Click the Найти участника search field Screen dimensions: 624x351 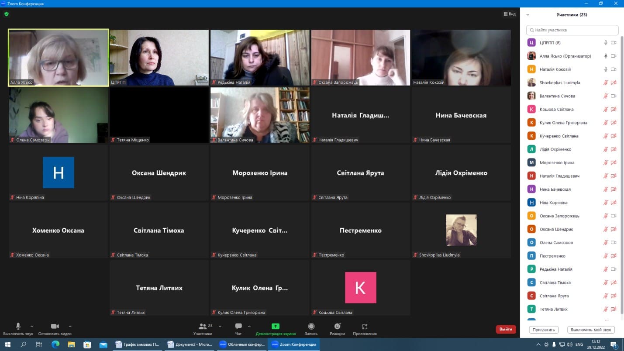tap(572, 30)
